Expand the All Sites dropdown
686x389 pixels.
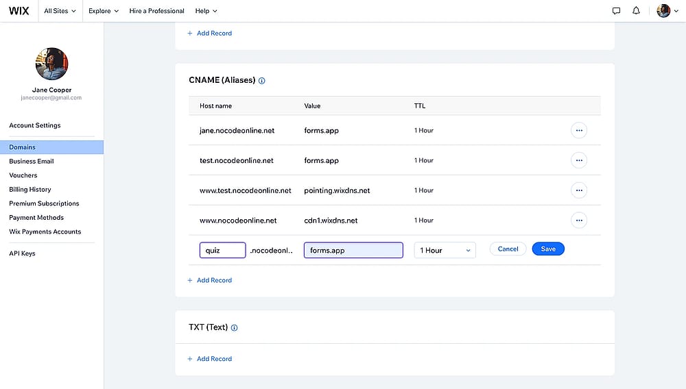click(60, 11)
